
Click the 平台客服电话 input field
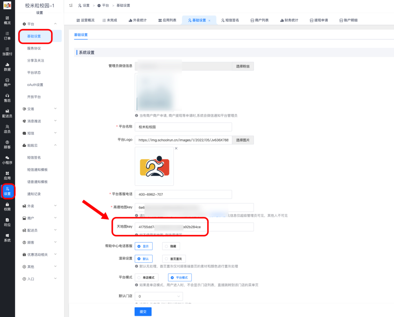(183, 194)
